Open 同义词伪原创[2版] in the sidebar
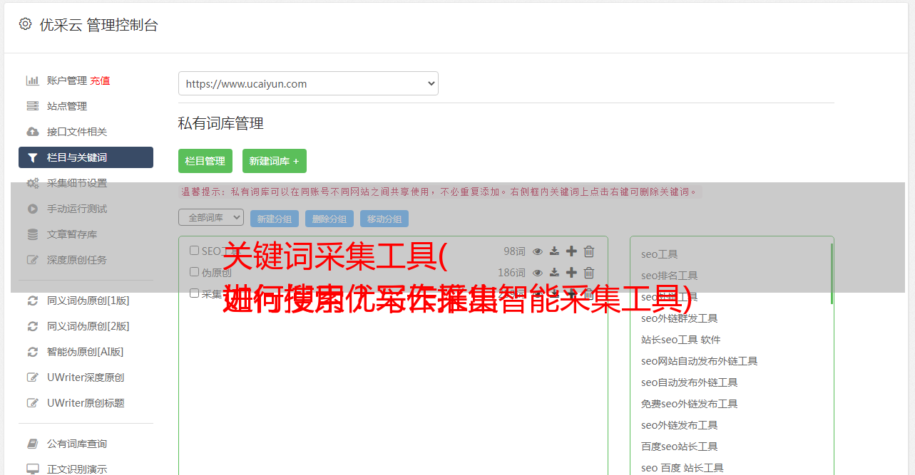 pyautogui.click(x=88, y=326)
